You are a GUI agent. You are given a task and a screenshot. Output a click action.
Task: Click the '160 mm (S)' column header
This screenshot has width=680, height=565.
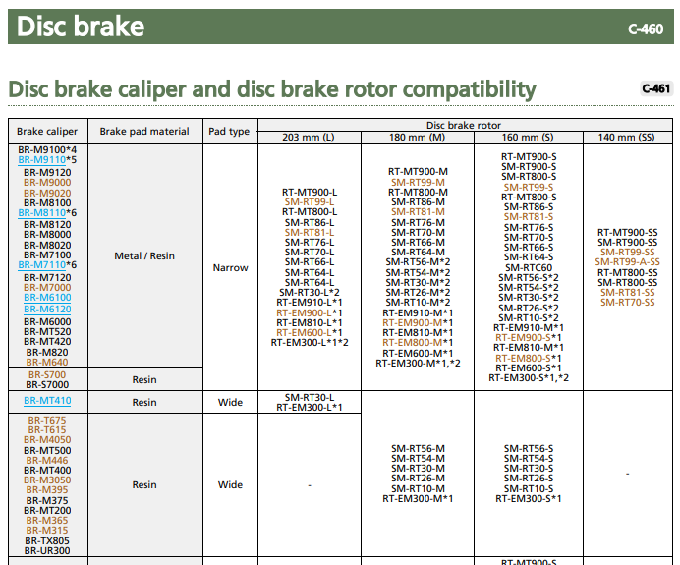[528, 137]
